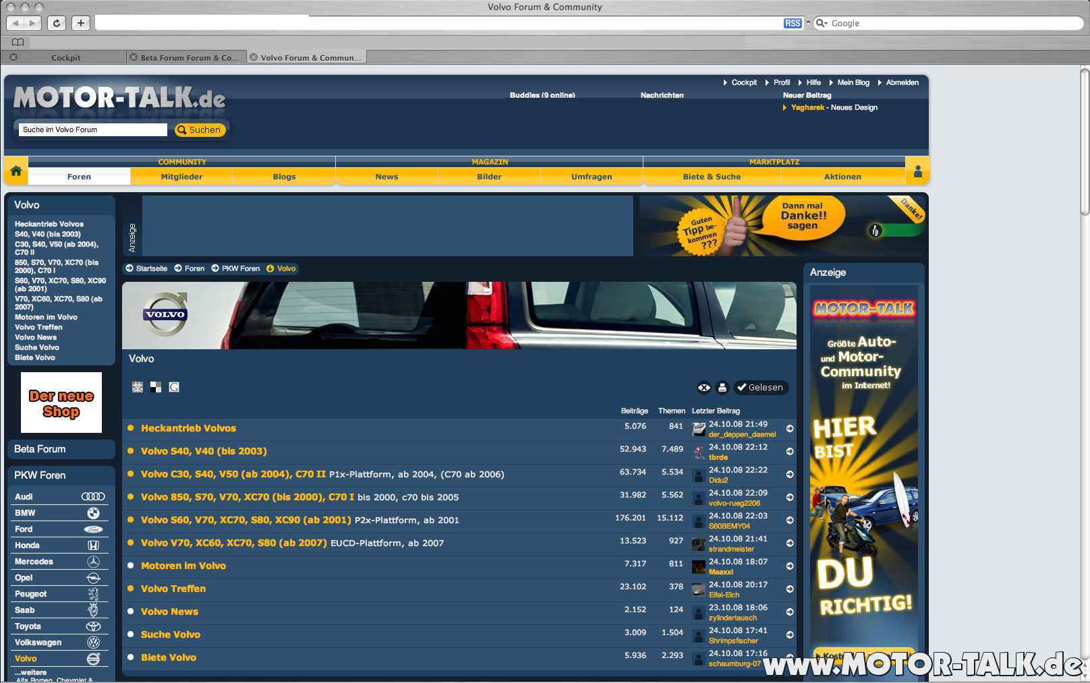The height and width of the screenshot is (683, 1090).
Task: Click the RSS badge in address bar
Action: 793,23
